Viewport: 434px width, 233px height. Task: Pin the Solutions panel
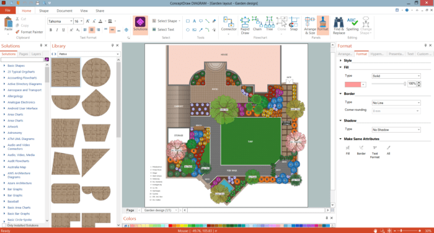click(41, 45)
